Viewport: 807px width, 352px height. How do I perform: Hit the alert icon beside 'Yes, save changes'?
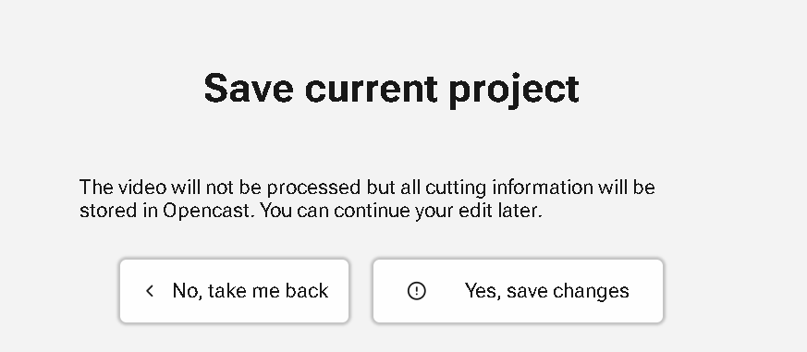pos(416,291)
